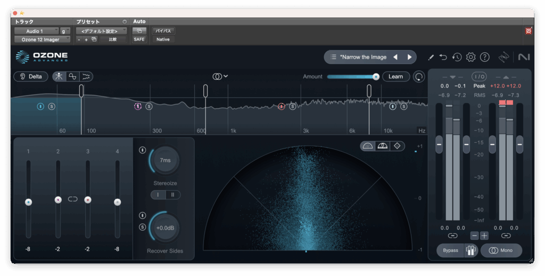Image resolution: width=545 pixels, height=276 pixels.
Task: Click the preset list icon beside Narrow the Image
Action: point(333,57)
